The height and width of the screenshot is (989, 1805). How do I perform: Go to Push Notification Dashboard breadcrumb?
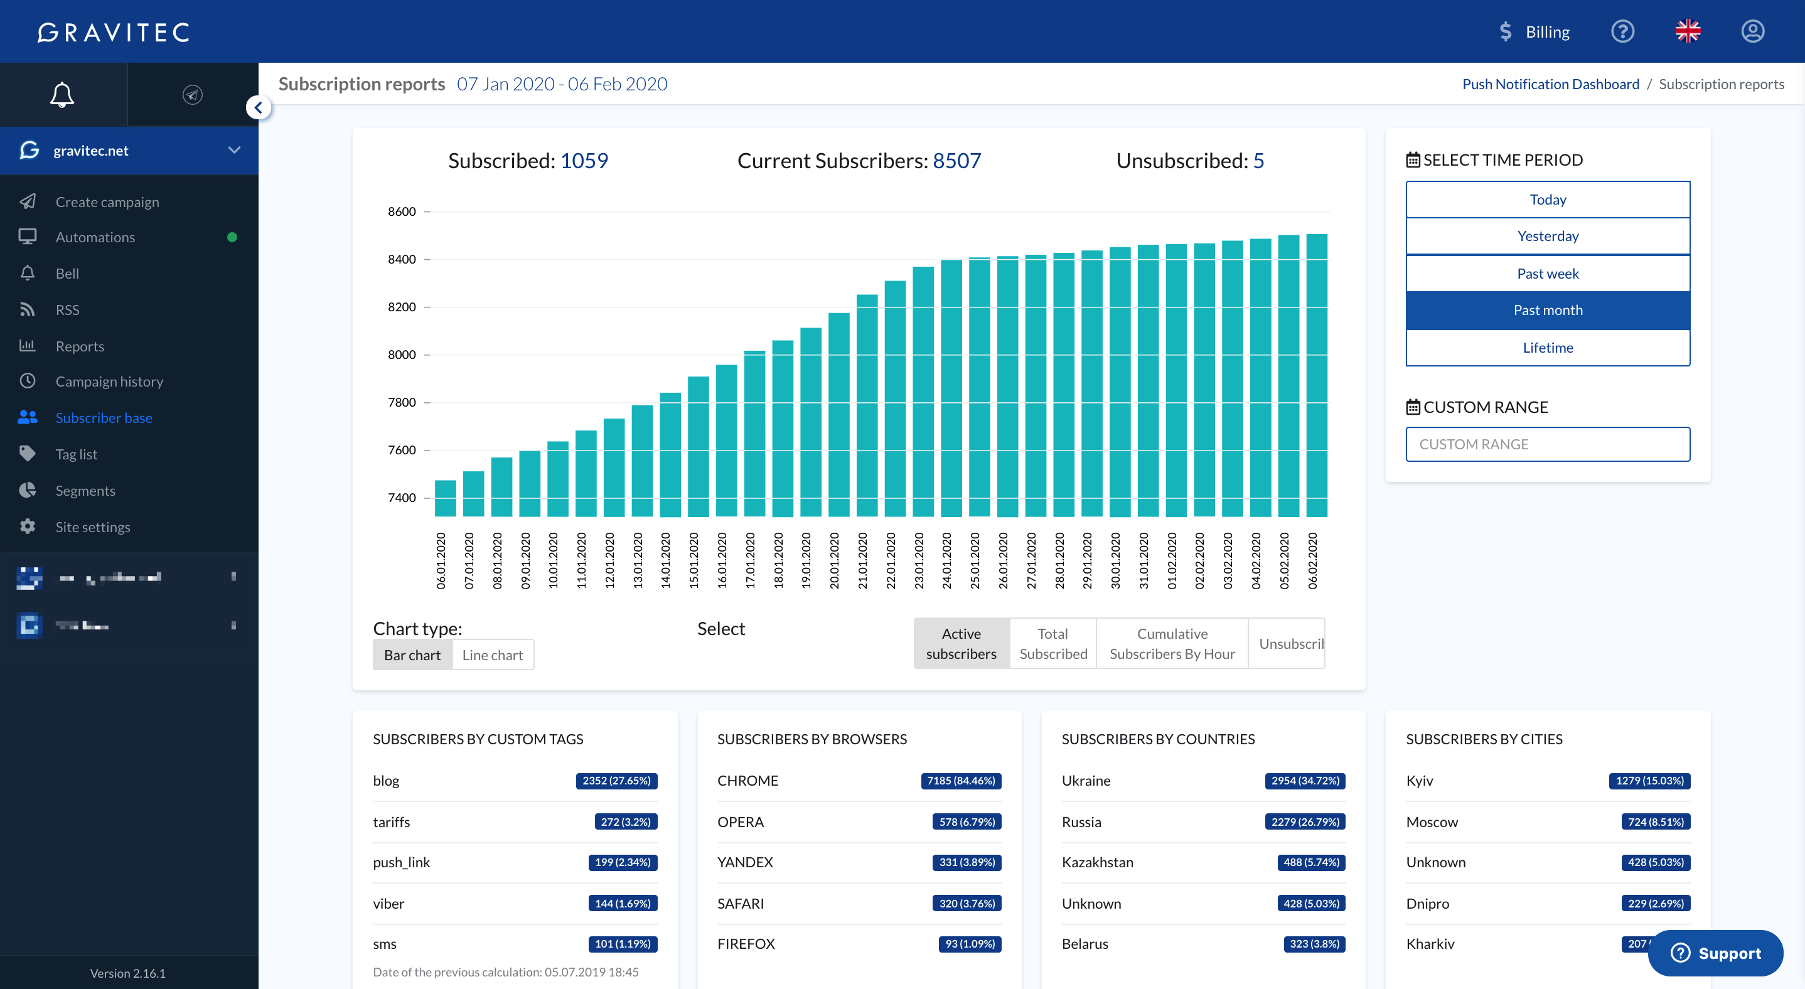point(1551,84)
